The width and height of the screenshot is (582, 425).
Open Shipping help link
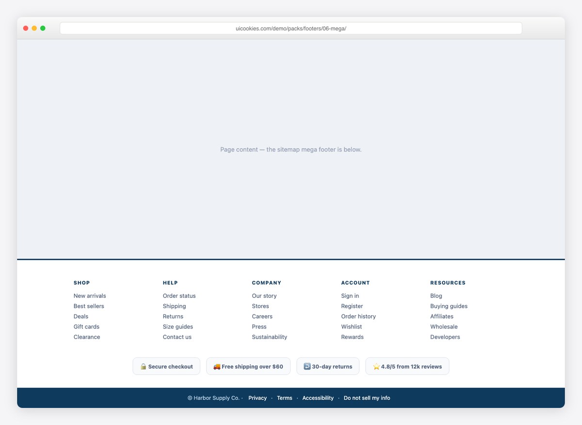tap(175, 306)
